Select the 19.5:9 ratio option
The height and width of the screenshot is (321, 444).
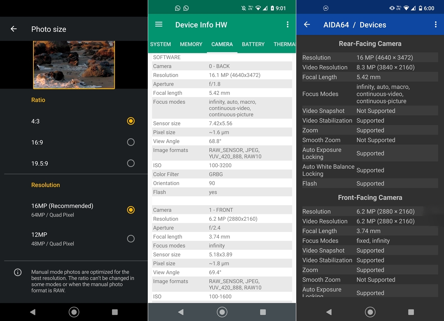point(131,163)
